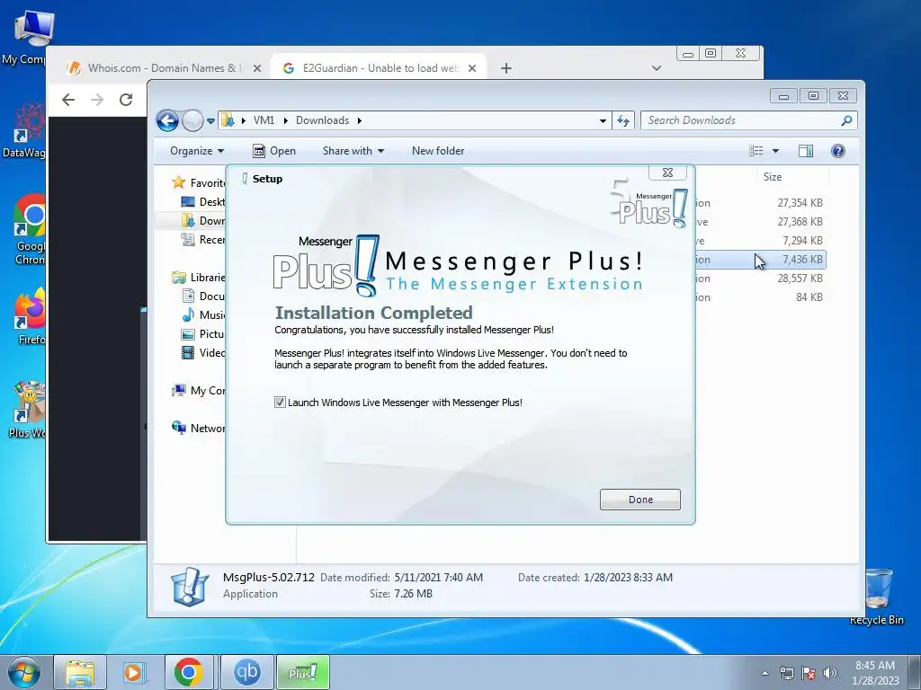Screen dimensions: 921x690
Task: Open qBittorrent from the taskbar
Action: (x=246, y=672)
